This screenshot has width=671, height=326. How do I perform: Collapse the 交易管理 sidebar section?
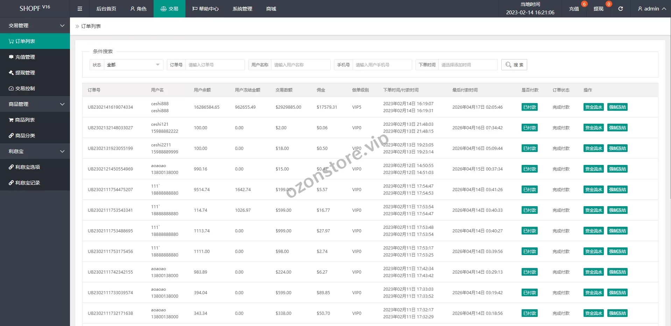(35, 26)
